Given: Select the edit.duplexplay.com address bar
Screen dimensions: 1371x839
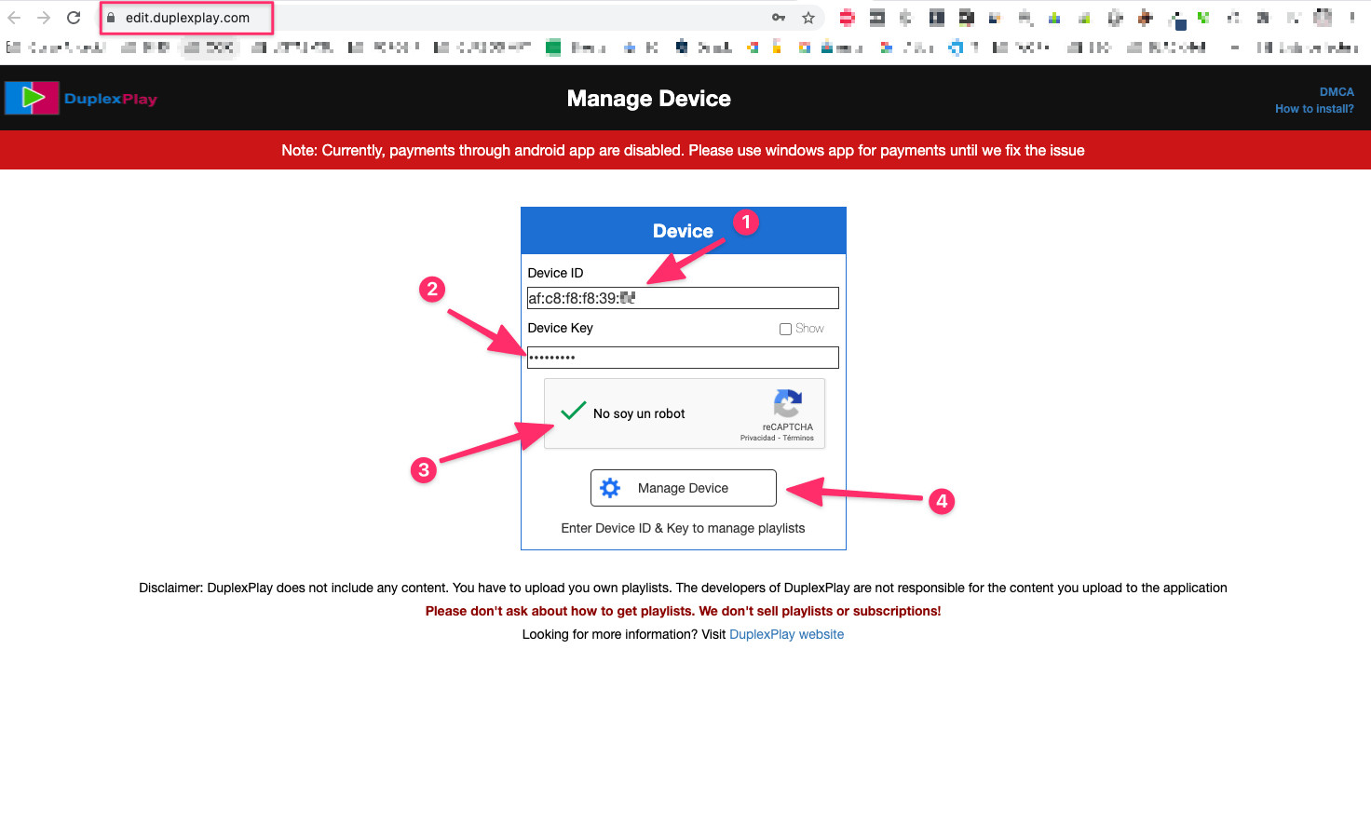Looking at the screenshot, I should click(187, 18).
